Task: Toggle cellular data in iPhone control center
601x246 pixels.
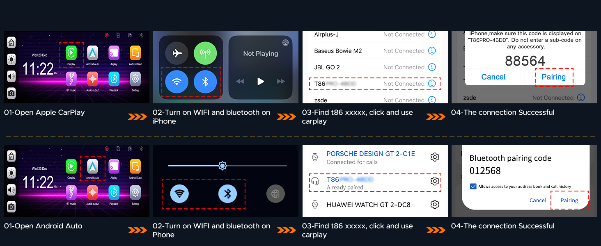Action: pos(205,53)
